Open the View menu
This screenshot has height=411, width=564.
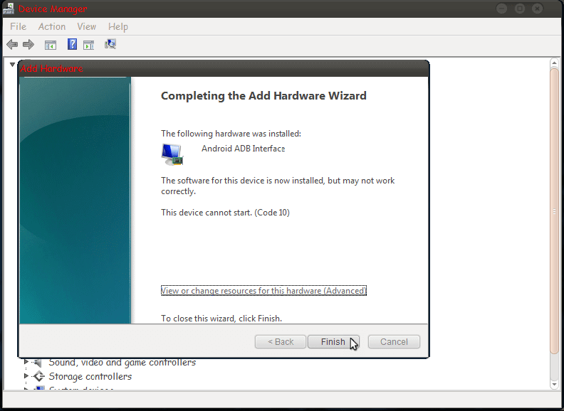[x=86, y=26]
